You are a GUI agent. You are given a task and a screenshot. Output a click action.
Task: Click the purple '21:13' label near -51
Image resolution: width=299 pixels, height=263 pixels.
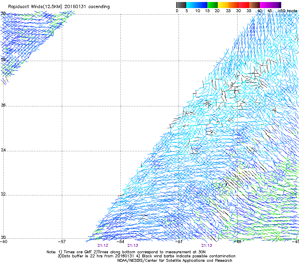(x=207, y=246)
